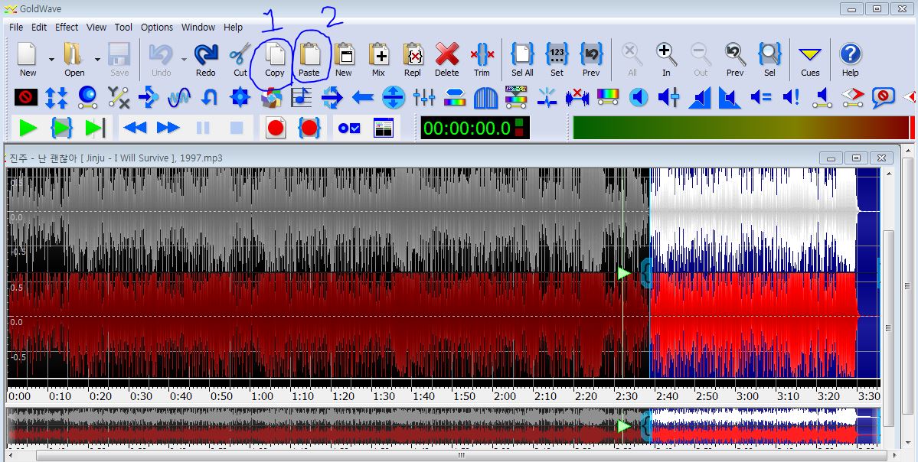Zoom to selection with the Sel icon
This screenshot has height=462, width=918.
[x=769, y=54]
